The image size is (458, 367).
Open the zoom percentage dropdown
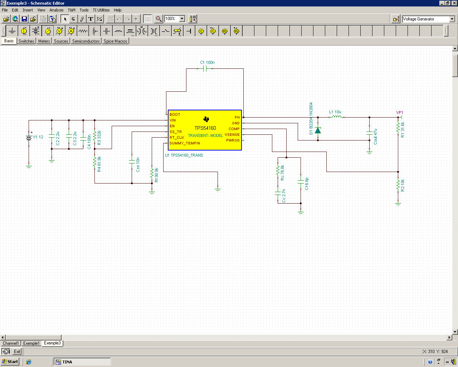pos(182,19)
